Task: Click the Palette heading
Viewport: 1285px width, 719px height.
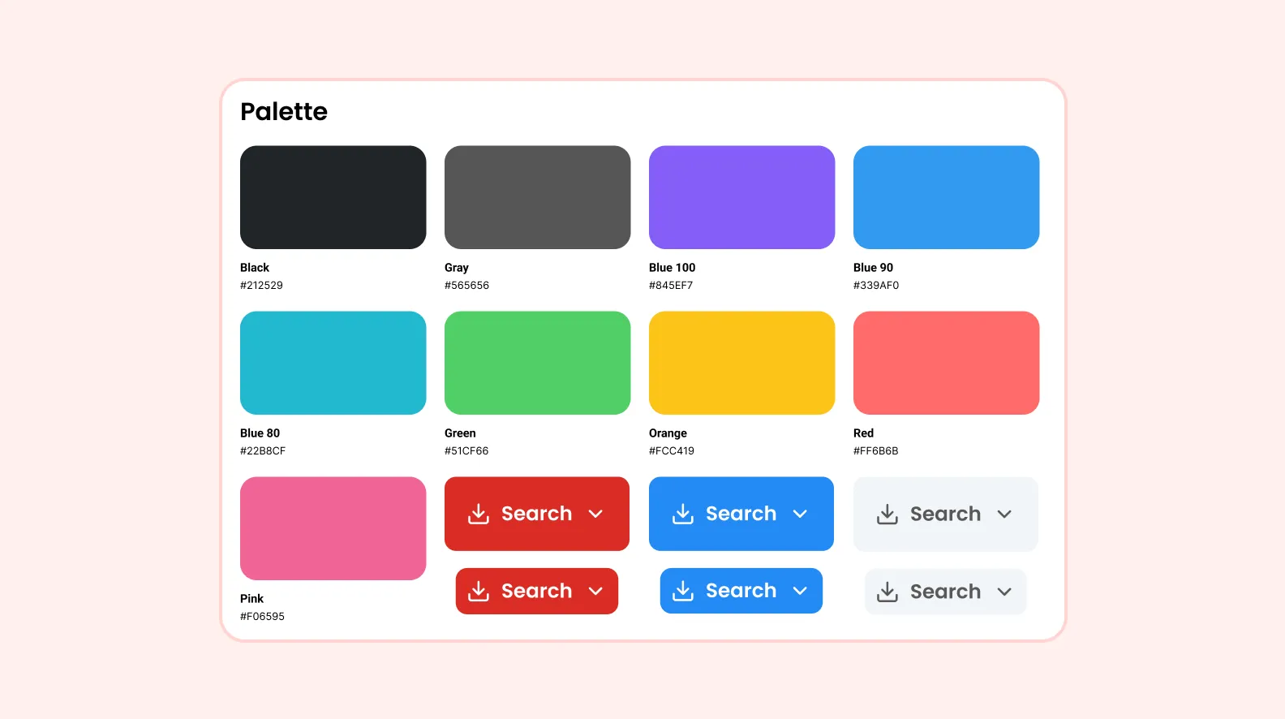Action: (284, 111)
